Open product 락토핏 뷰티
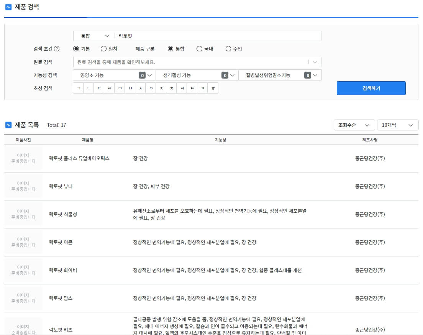This screenshot has width=423, height=335. (61, 187)
